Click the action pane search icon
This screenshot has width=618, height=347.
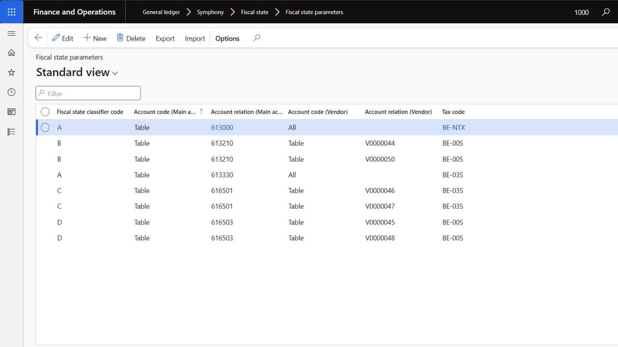[257, 38]
